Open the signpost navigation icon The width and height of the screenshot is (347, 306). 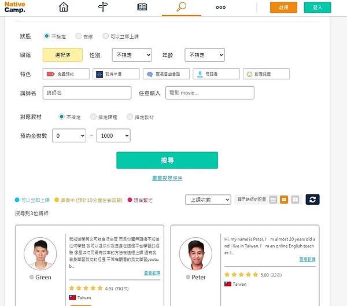[103, 6]
